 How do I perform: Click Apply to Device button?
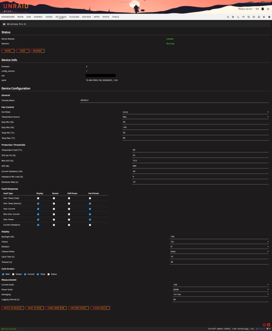pyautogui.click(x=13, y=308)
